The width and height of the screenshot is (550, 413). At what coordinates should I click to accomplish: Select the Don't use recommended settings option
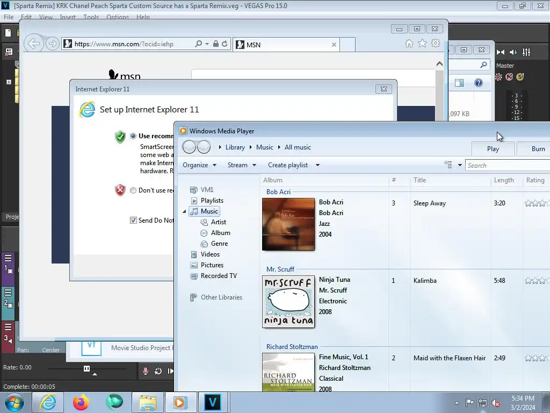point(133,190)
